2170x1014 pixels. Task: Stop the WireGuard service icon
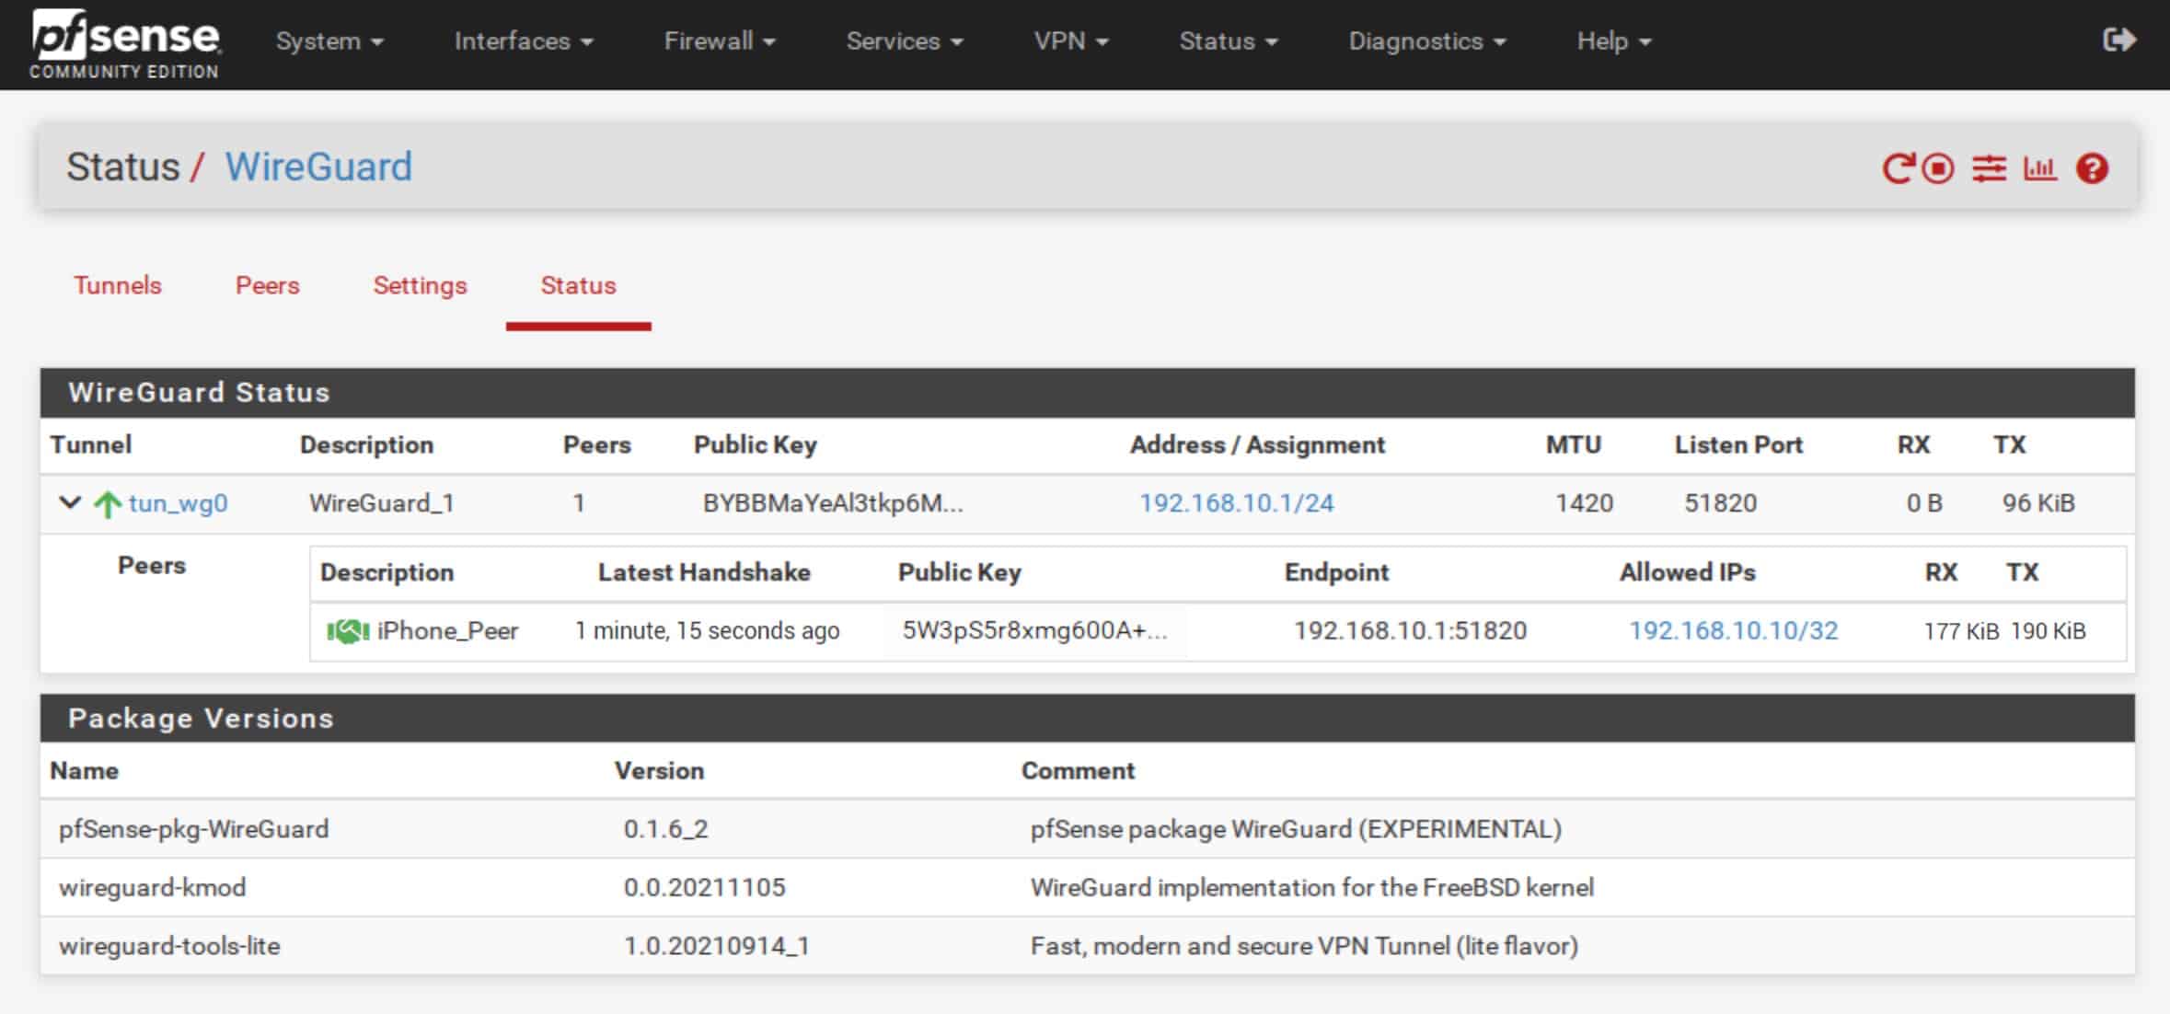point(1938,168)
